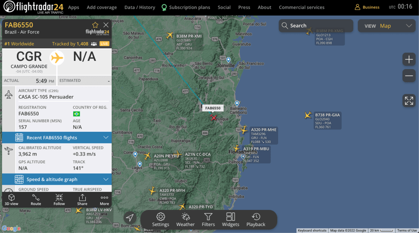The width and height of the screenshot is (419, 233).
Task: Expand the Speed & altitude graph section
Action: pos(57,179)
